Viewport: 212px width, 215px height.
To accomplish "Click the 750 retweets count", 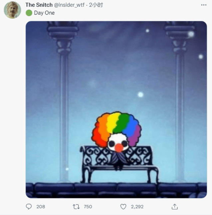I will (x=88, y=207).
